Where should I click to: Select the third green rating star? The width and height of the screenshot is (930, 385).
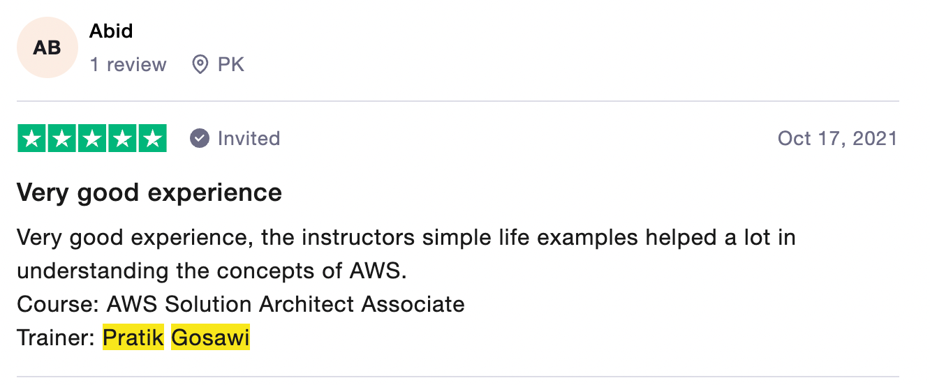tap(91, 138)
